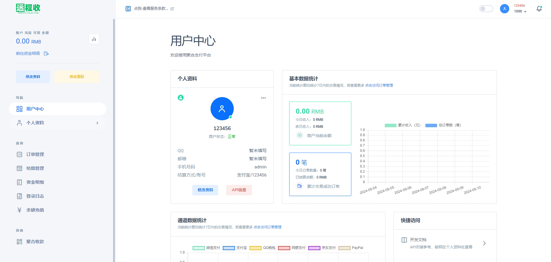551x262 pixels.
Task: Toggle the switch in the top bar
Action: coord(486,9)
